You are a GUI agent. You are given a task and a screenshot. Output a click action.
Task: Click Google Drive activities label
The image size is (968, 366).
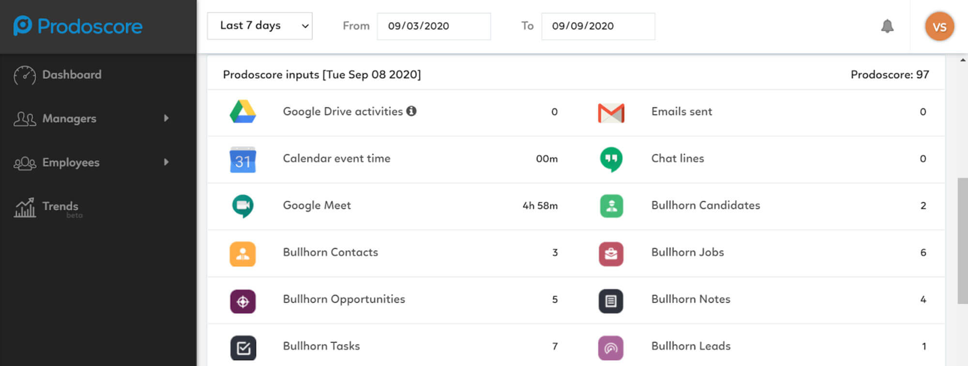tap(343, 111)
